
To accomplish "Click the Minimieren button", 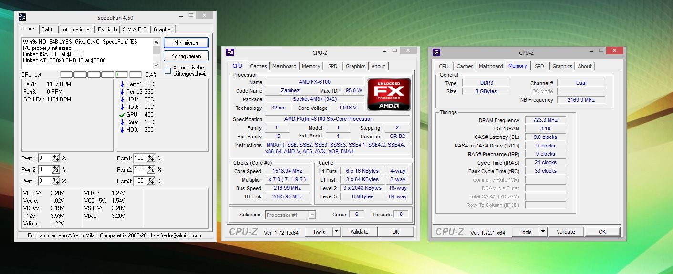I will (x=186, y=43).
